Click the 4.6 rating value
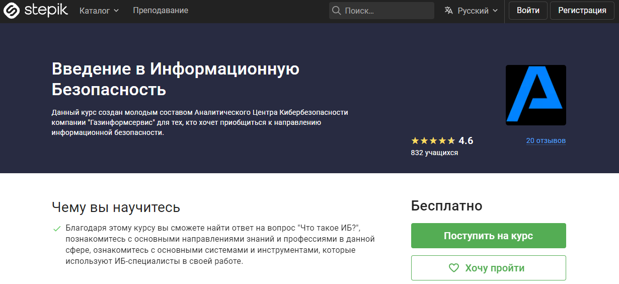The width and height of the screenshot is (619, 284). pos(466,140)
